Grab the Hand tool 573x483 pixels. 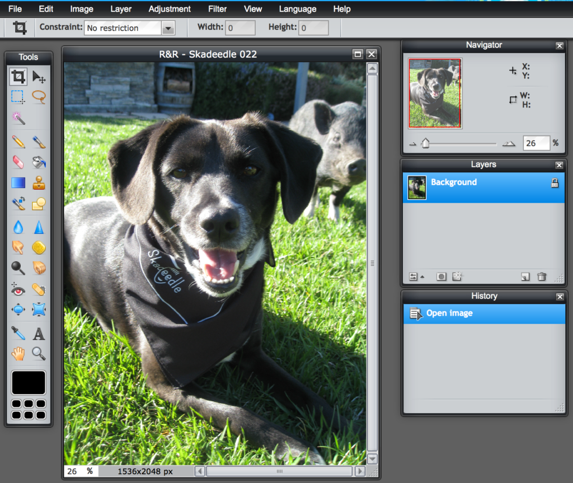click(x=18, y=354)
